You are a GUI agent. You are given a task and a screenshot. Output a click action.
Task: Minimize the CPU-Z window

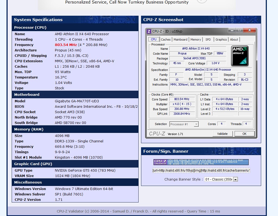click(232, 30)
